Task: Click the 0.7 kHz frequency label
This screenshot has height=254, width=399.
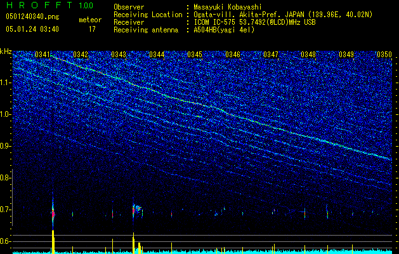Action: (5, 210)
